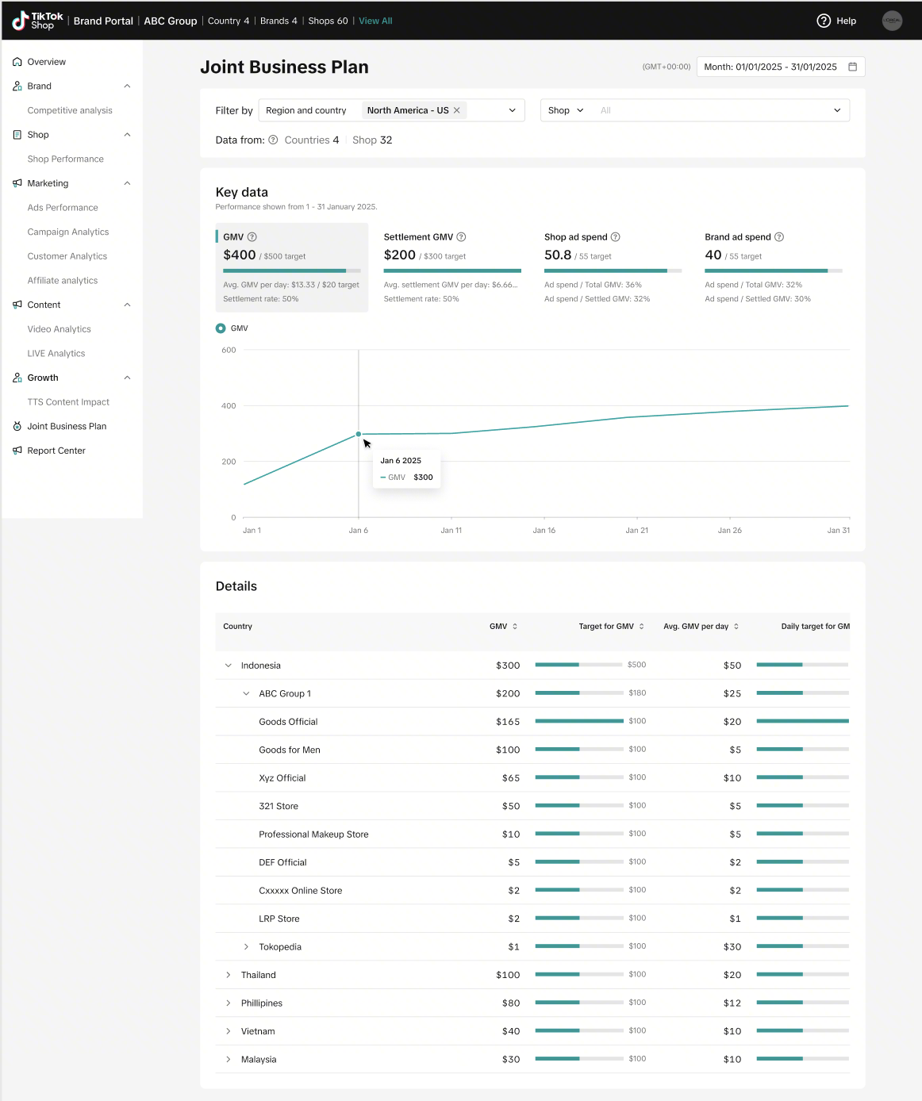This screenshot has height=1101, width=922.
Task: Click the calendar icon in the month picker
Action: [x=852, y=67]
